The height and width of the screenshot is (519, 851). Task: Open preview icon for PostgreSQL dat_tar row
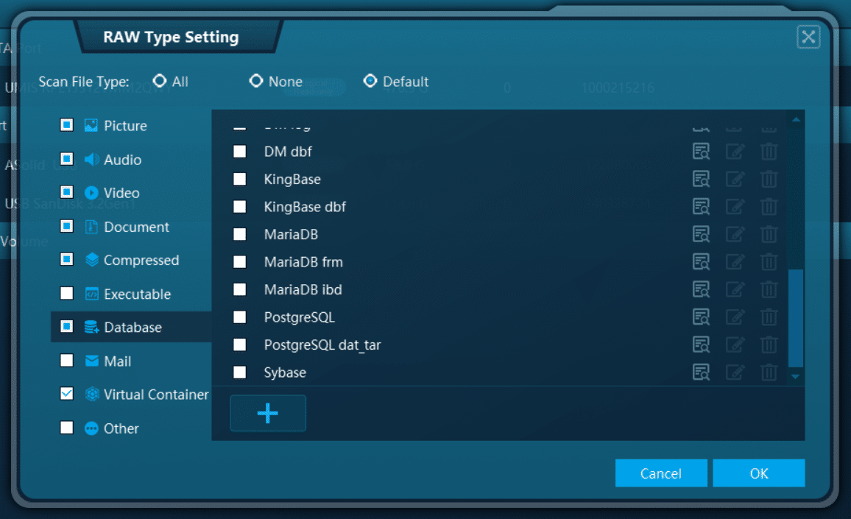tap(701, 345)
